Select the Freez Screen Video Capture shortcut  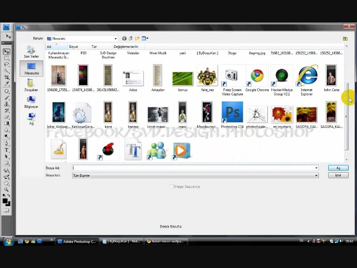232,80
